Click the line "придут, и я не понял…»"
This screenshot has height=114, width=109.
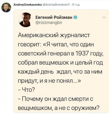click(x=49, y=81)
